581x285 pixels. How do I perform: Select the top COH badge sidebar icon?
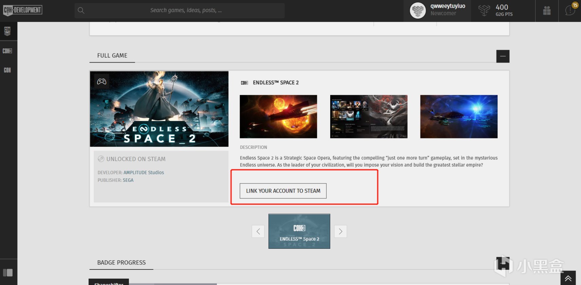pyautogui.click(x=7, y=31)
